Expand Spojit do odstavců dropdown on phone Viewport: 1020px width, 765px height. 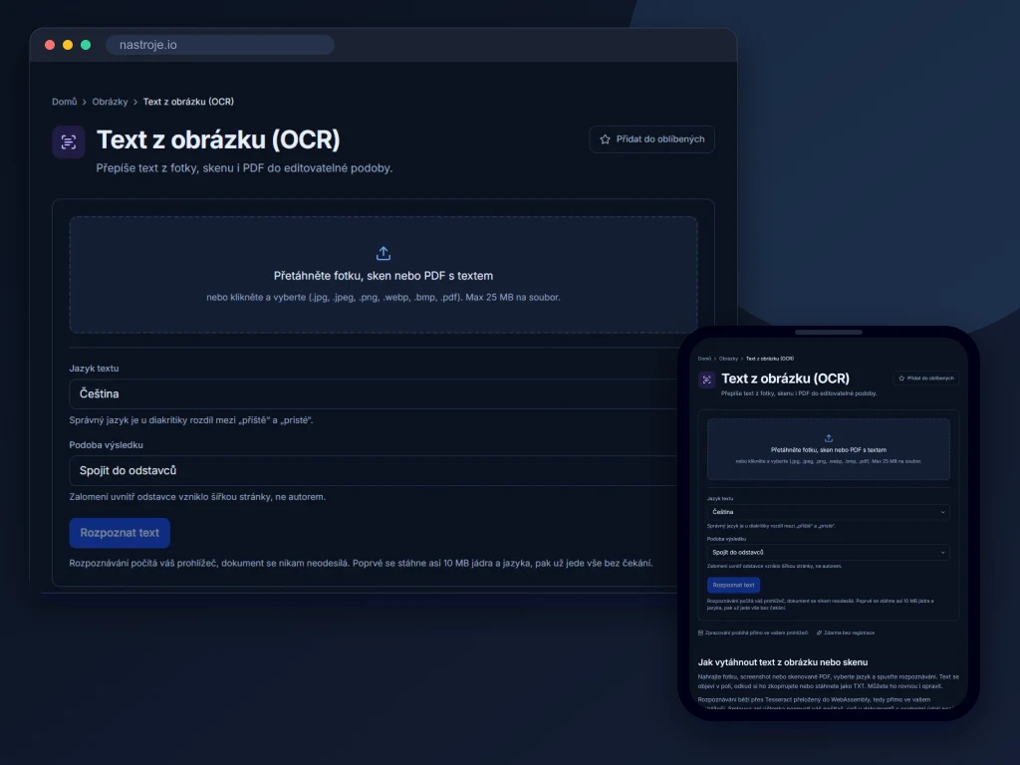[x=828, y=552]
